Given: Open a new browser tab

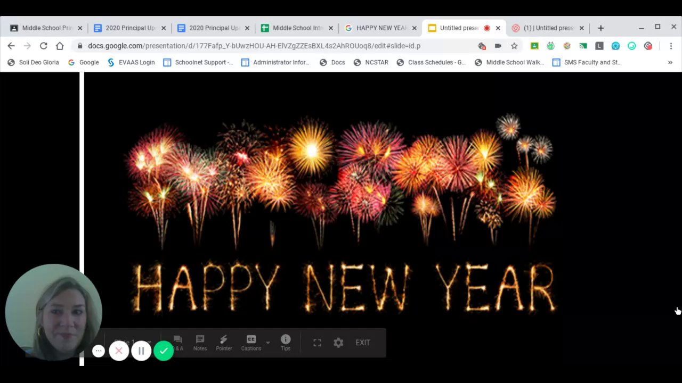Looking at the screenshot, I should tap(601, 28).
